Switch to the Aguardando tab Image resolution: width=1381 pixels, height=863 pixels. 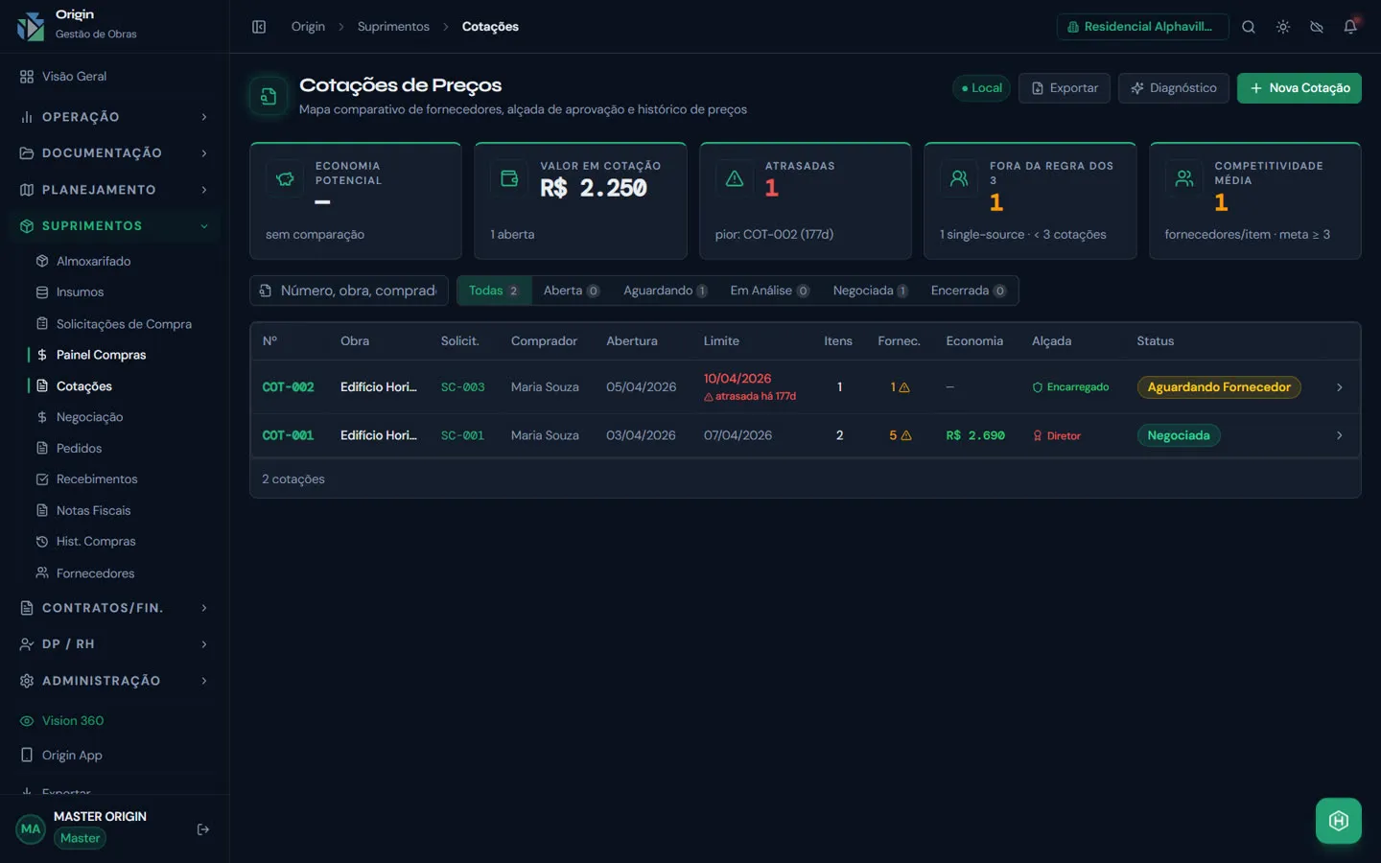click(x=666, y=291)
